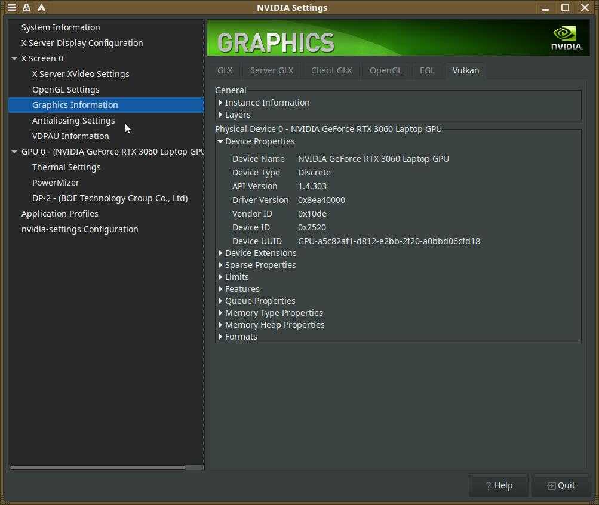Click Driver Version value 0x8ea40000
This screenshot has width=599, height=505.
[x=321, y=200]
